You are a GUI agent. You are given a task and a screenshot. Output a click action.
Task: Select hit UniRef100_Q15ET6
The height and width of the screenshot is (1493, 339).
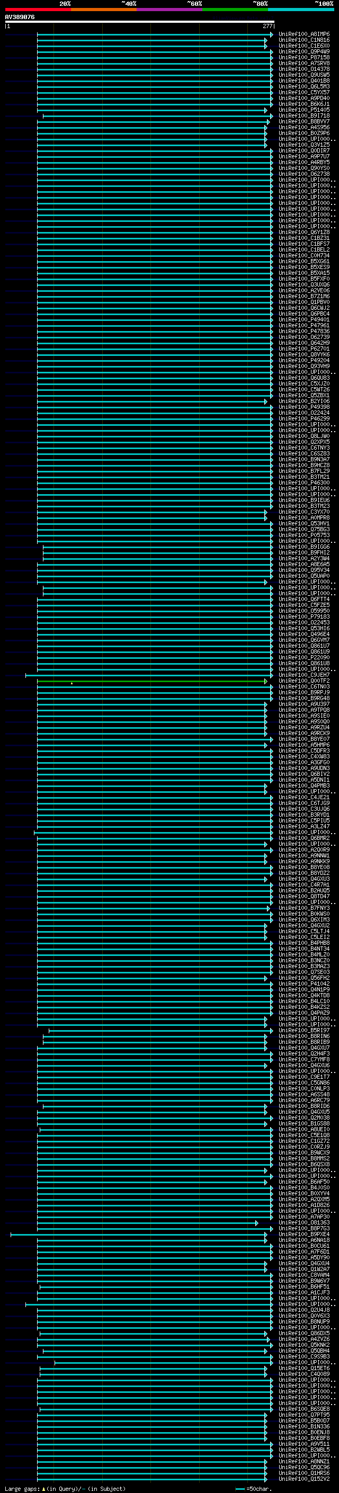tap(304, 1369)
